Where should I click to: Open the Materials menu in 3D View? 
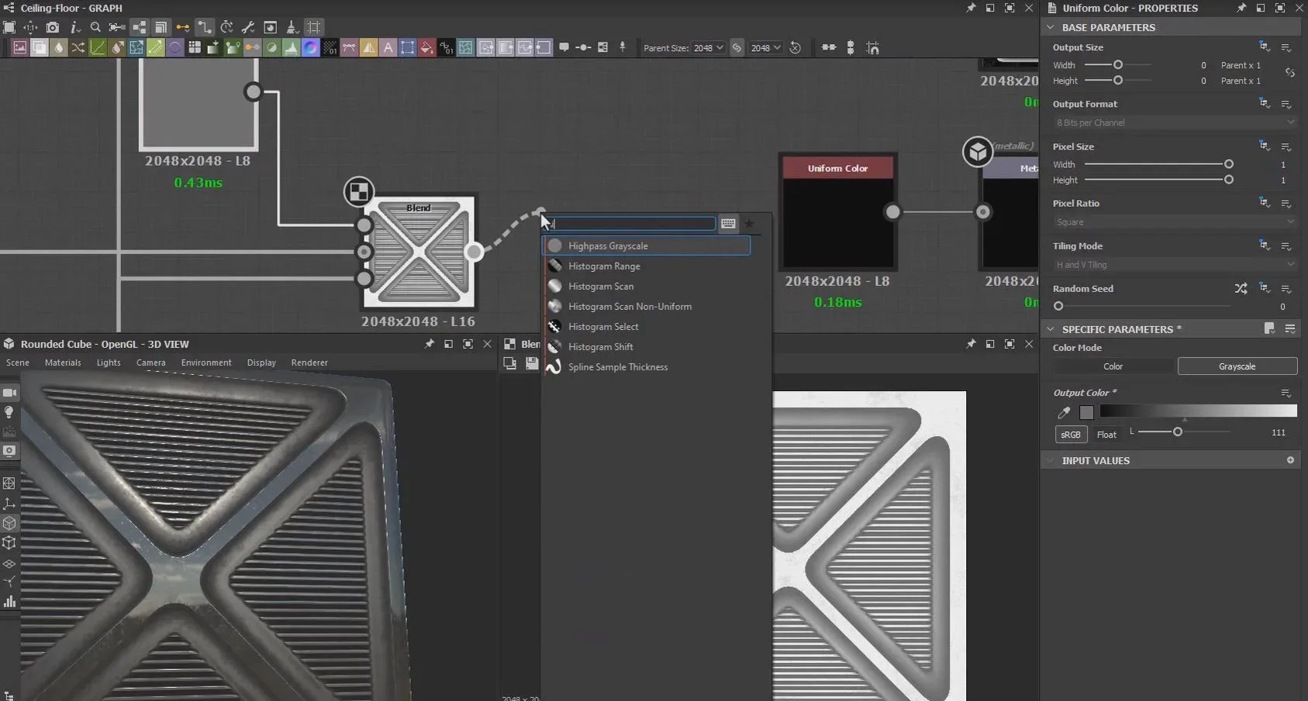click(63, 363)
